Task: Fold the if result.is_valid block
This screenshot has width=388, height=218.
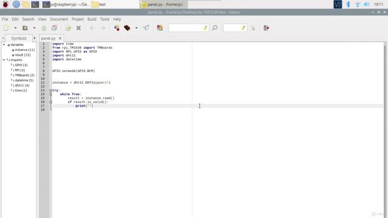Action: click(51, 102)
